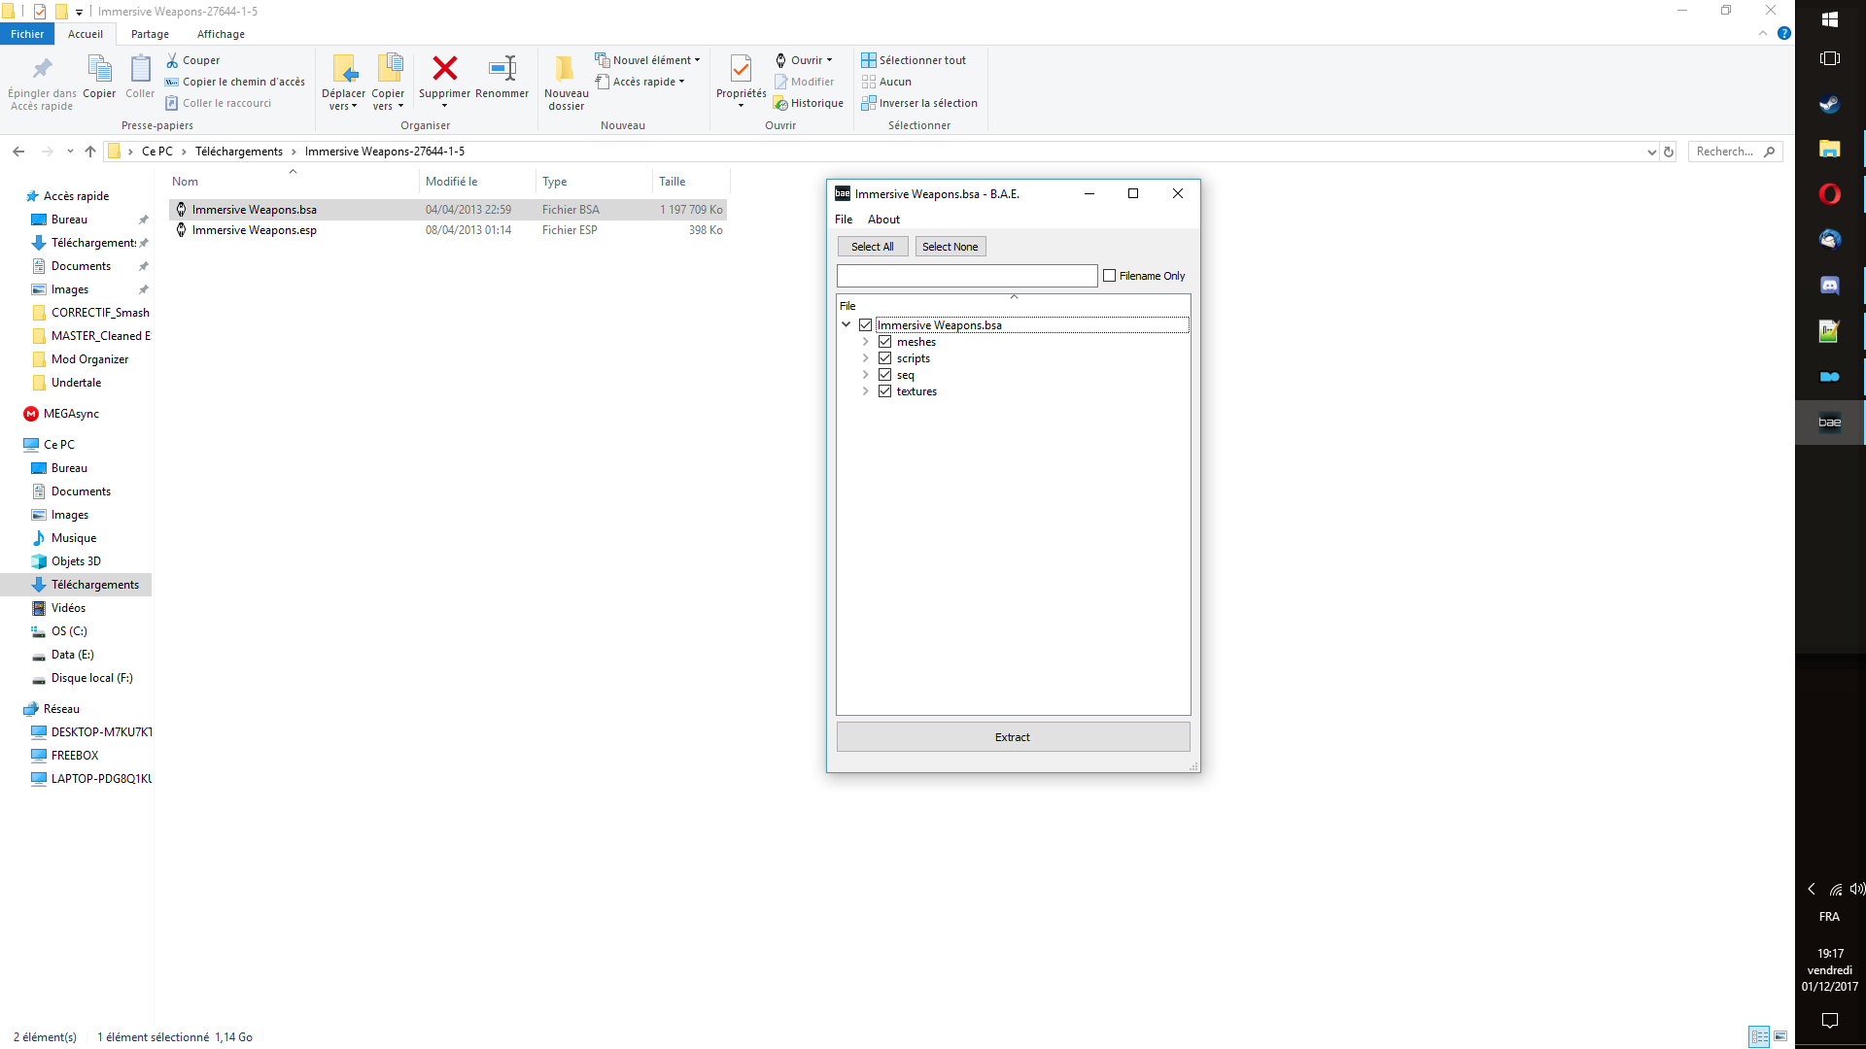Click Copier le chemin d'accès
Viewport: 1866px width, 1049px height.
pyautogui.click(x=234, y=82)
